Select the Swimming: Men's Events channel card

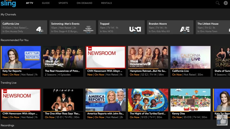click(73, 27)
